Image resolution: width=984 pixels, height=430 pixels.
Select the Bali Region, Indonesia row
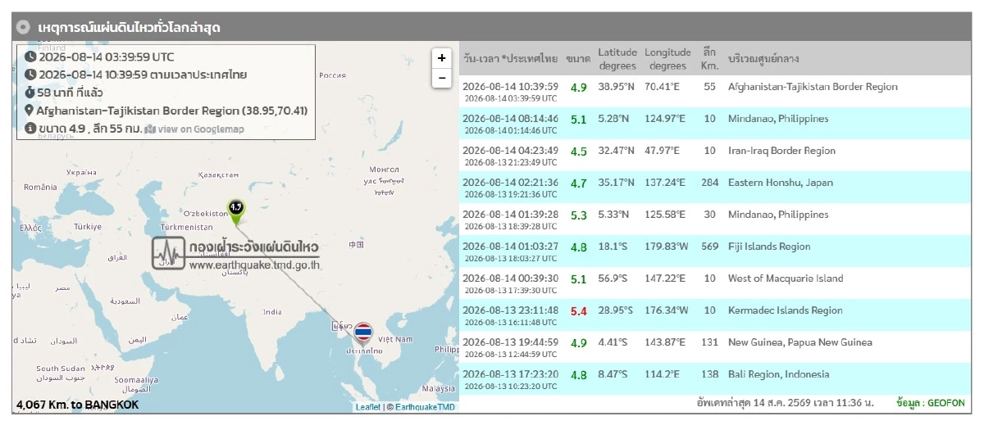click(714, 379)
